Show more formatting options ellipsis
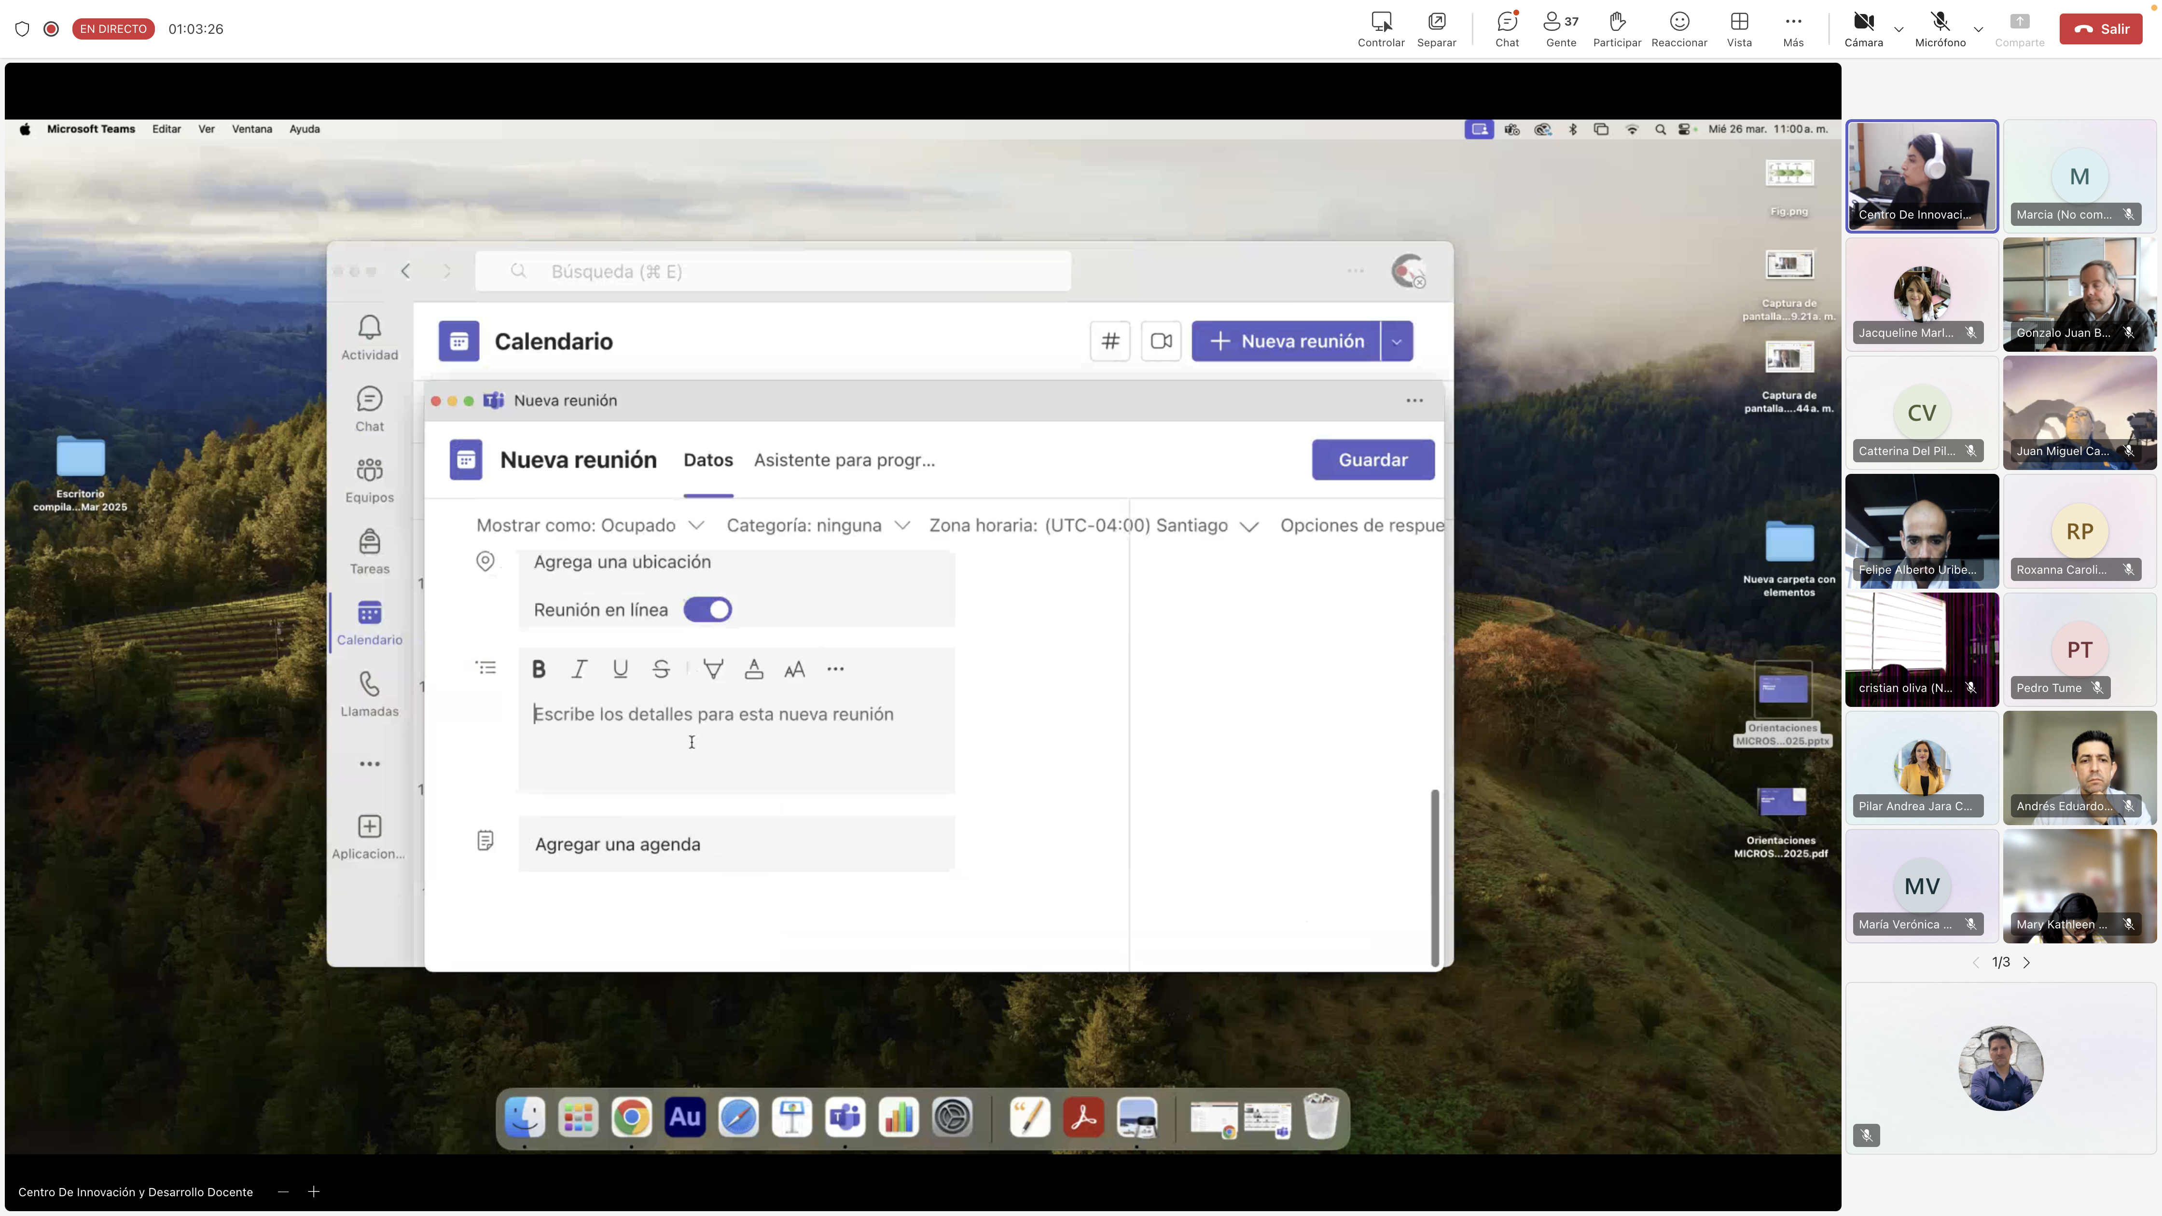This screenshot has width=2162, height=1216. 835,669
